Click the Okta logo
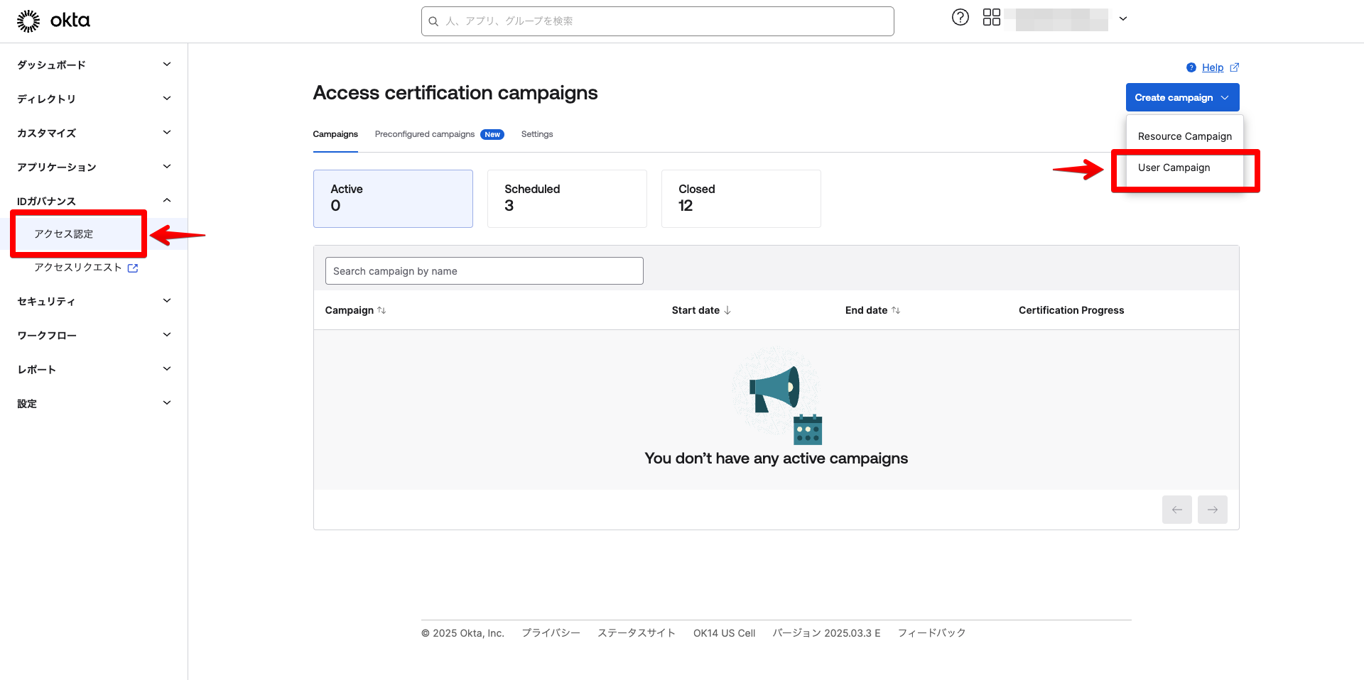The height and width of the screenshot is (680, 1364). [53, 21]
